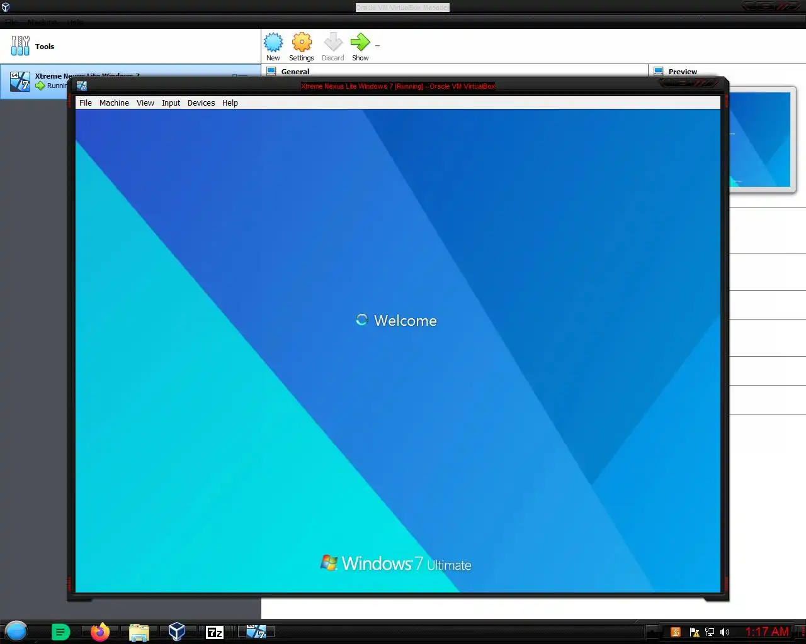Click the General section heading
806x644 pixels.
295,71
